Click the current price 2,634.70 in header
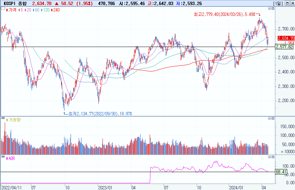The image size is (295, 190). click(42, 3)
